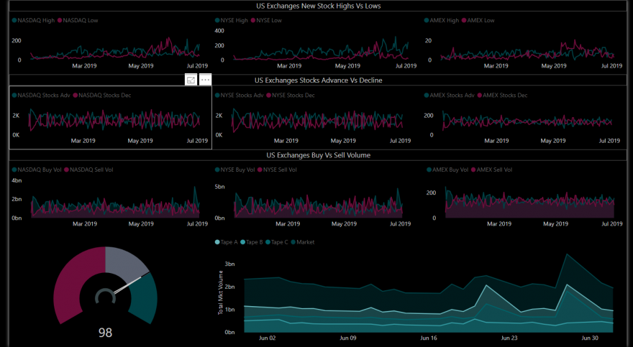633x347 pixels.
Task: Click the NASDAQ High legend marker
Action: 14,20
